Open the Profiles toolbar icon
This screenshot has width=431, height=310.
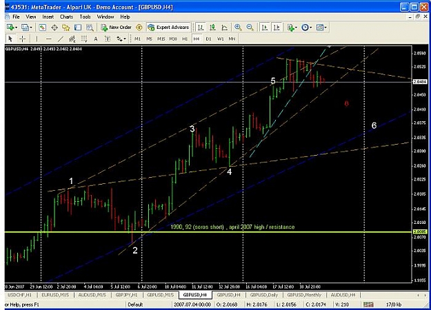[25, 27]
